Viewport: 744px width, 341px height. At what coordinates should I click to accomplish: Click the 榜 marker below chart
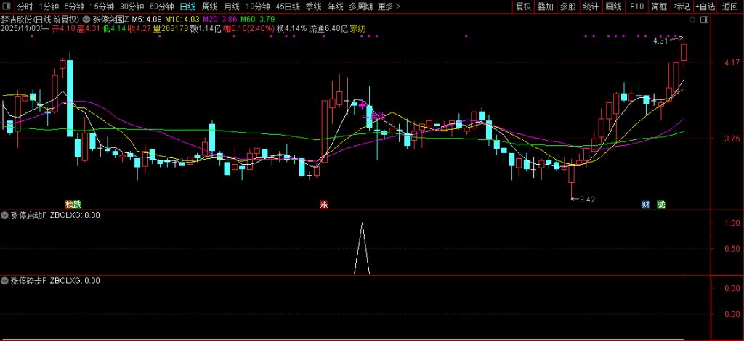coord(69,205)
